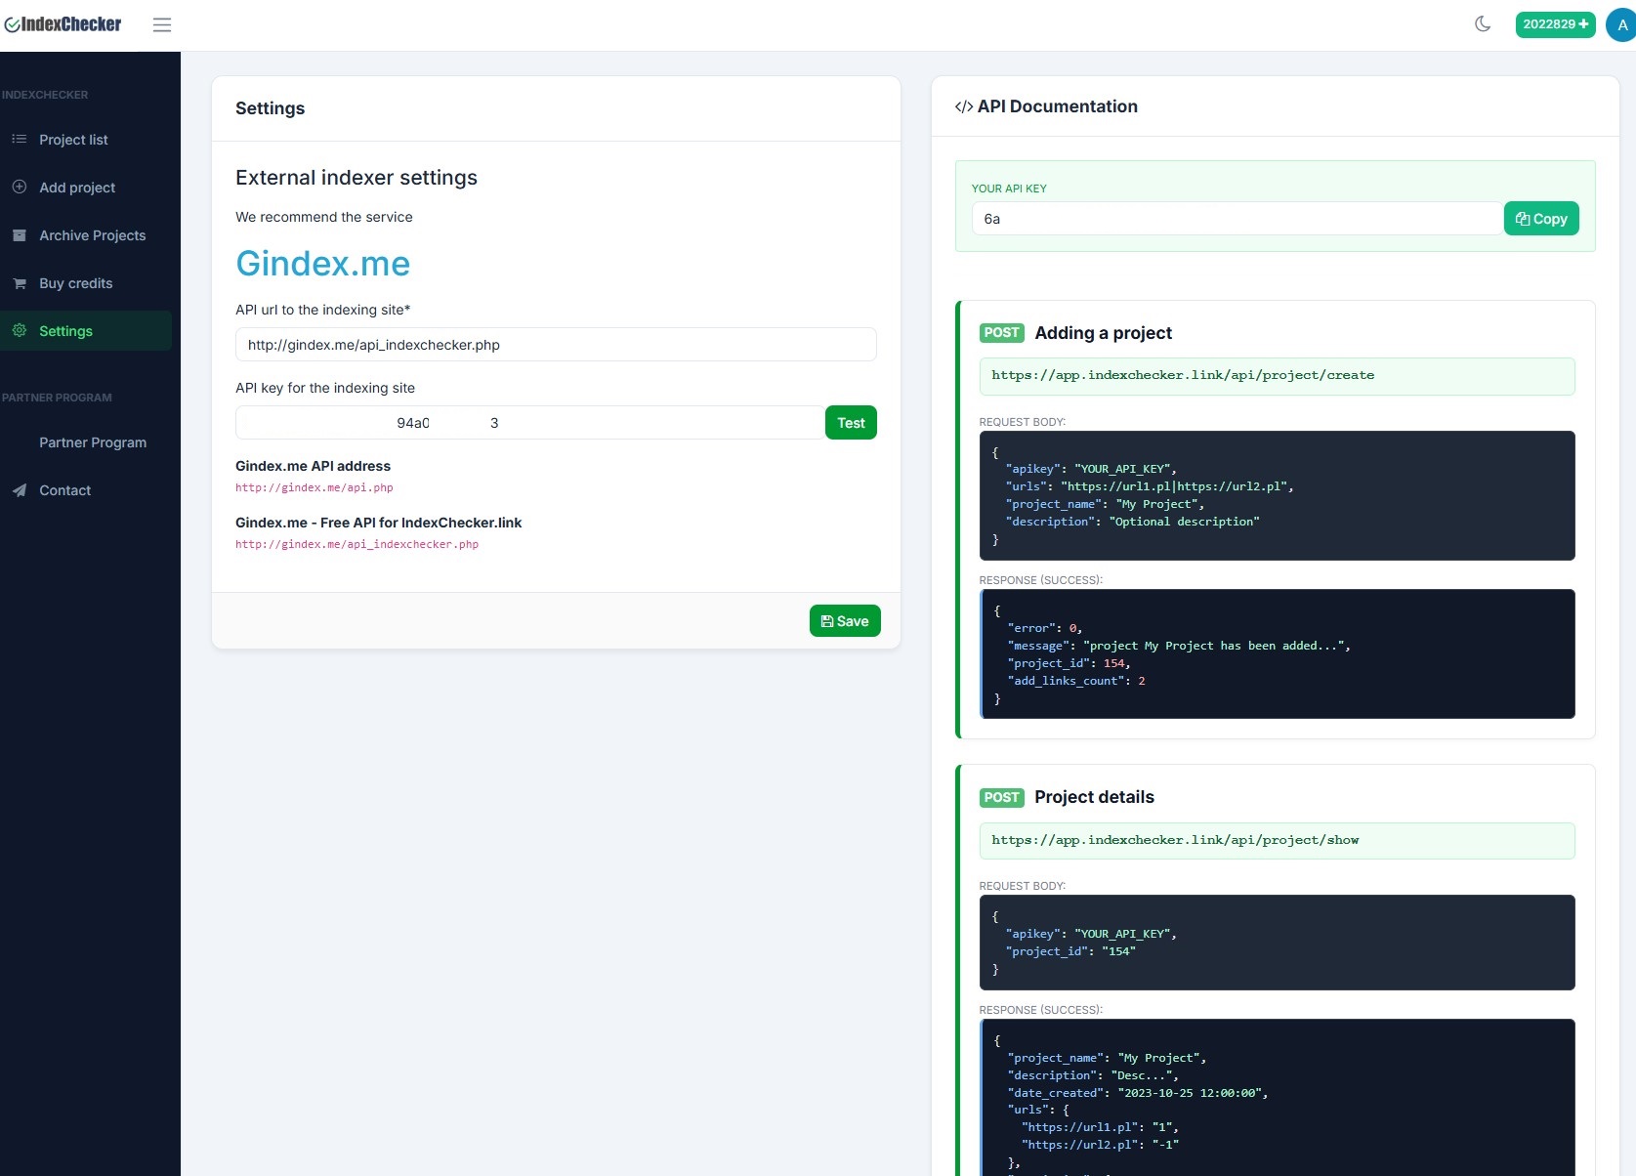The height and width of the screenshot is (1176, 1636).
Task: Click the Adding a project heading
Action: 1104,333
